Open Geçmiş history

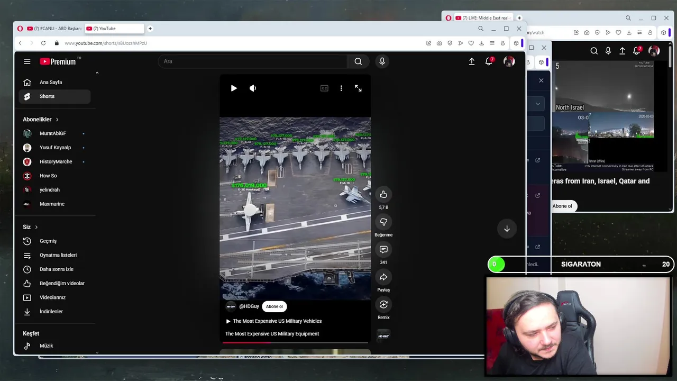pyautogui.click(x=55, y=241)
